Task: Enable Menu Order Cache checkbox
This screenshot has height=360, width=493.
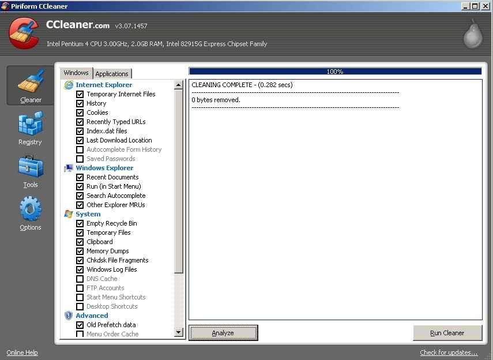Action: tap(80, 334)
